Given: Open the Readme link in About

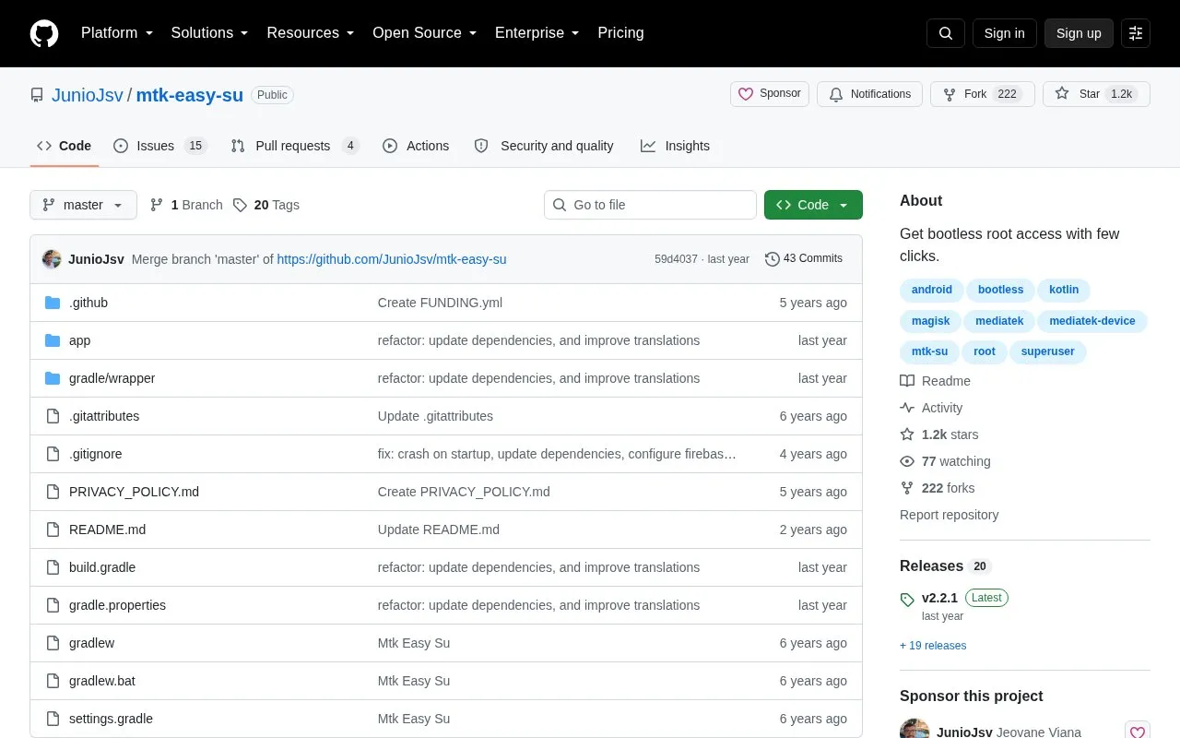Looking at the screenshot, I should (936, 381).
